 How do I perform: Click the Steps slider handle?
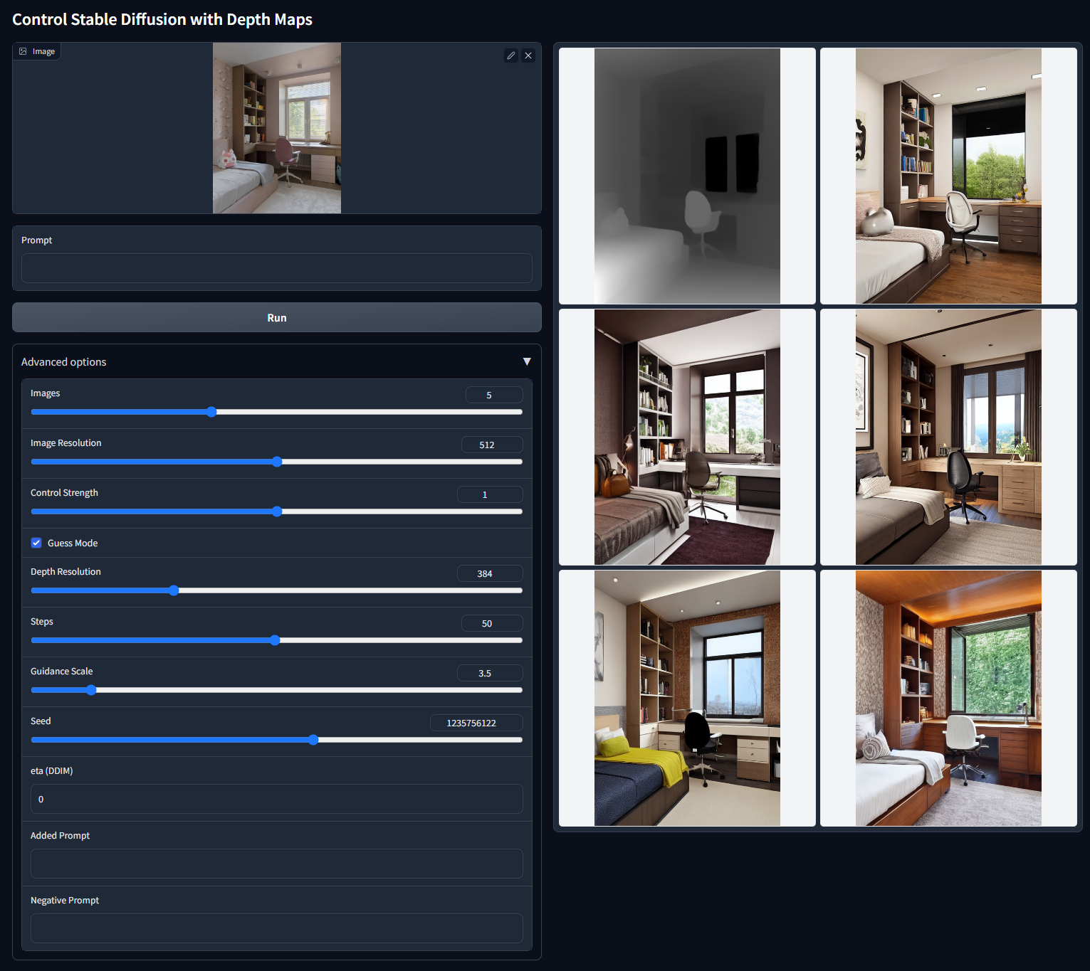tap(275, 640)
